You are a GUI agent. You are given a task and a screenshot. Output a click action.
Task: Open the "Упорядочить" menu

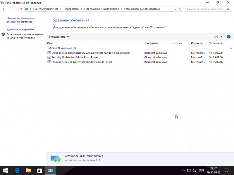tap(59, 37)
